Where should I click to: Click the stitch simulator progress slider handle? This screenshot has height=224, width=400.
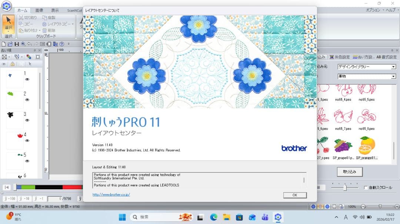(15, 187)
